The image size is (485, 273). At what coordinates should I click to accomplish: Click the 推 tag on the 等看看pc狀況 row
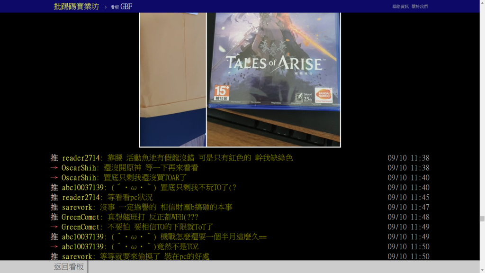tap(54, 198)
